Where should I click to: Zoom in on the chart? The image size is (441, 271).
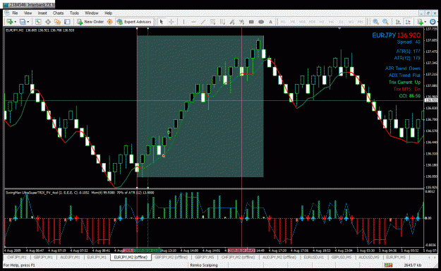376,22
